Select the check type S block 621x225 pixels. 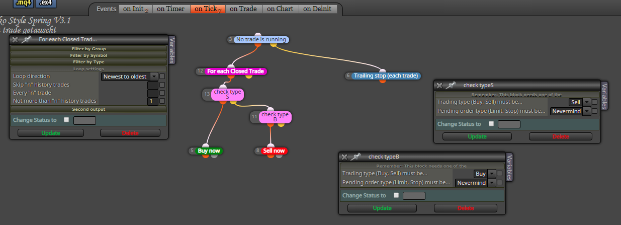click(x=228, y=94)
